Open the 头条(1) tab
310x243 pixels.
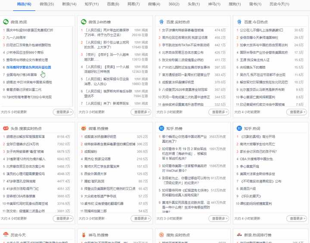click(194, 4)
